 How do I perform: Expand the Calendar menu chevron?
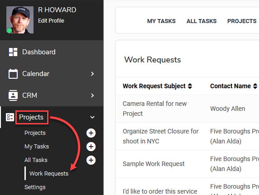92,74
